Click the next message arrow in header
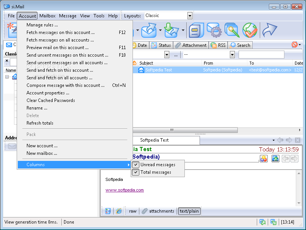Image resolution: width=306 pixels, height=230 pixels. [x=294, y=159]
